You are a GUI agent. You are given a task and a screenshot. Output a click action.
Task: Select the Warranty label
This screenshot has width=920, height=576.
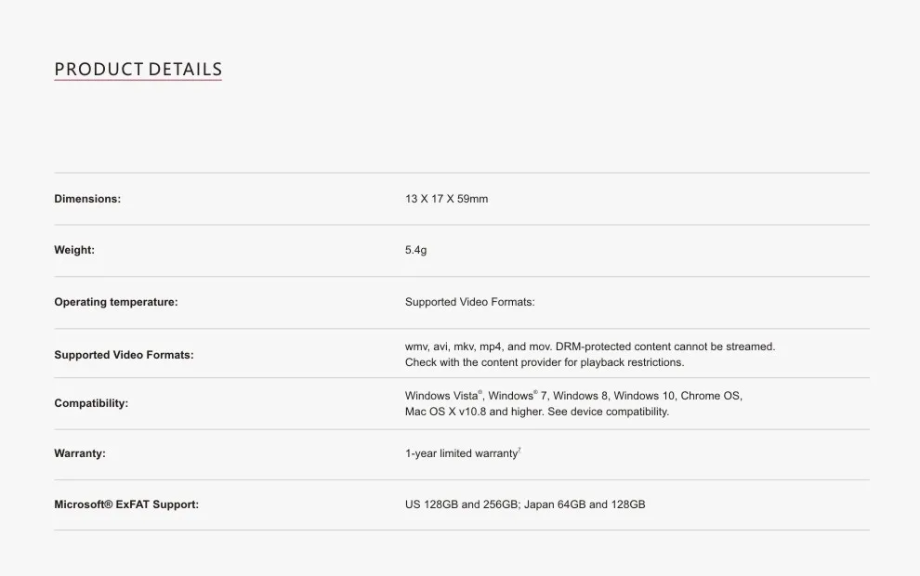(x=80, y=453)
